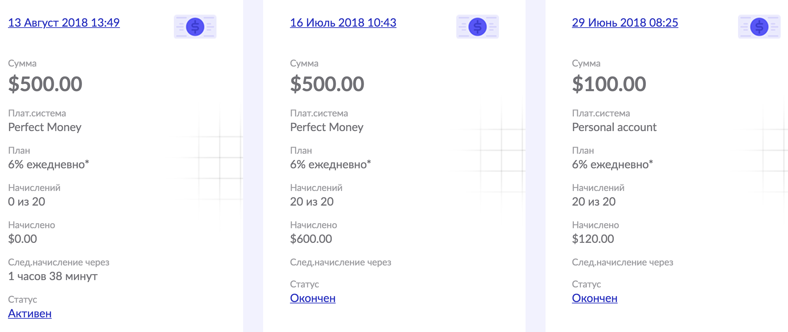Click Окончен status on the 29 Июнь card

594,298
